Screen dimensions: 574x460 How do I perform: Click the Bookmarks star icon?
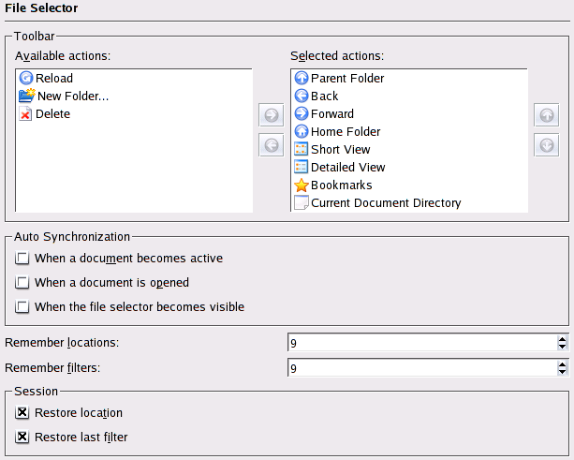(302, 185)
